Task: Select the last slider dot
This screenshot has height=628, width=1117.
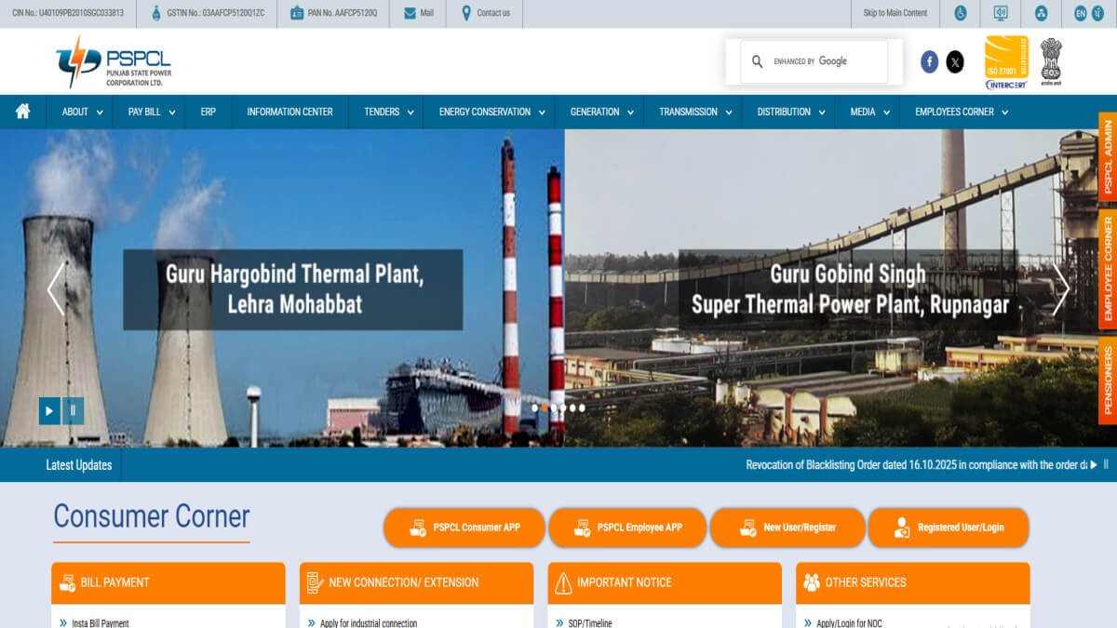Action: click(582, 408)
